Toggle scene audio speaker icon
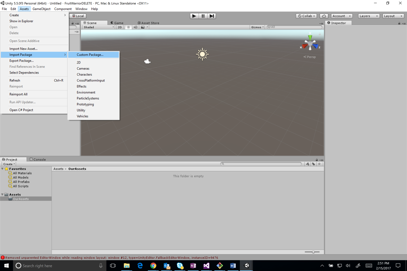The image size is (407, 271). point(135,27)
